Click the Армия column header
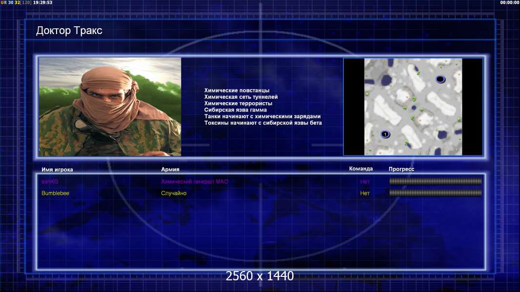 click(170, 169)
